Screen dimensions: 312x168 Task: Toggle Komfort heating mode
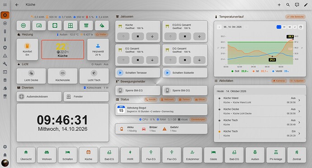(x=27, y=50)
